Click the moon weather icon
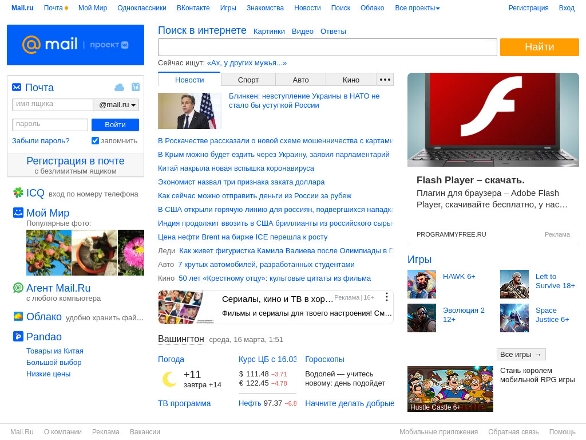 169,379
